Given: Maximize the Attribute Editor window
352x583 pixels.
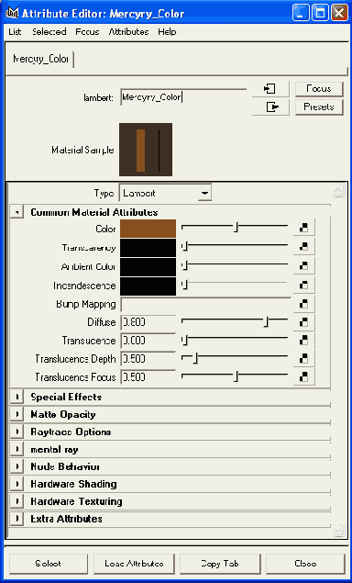Looking at the screenshot, I should tap(320, 14).
